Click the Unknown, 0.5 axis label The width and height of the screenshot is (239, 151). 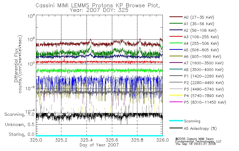20,125
